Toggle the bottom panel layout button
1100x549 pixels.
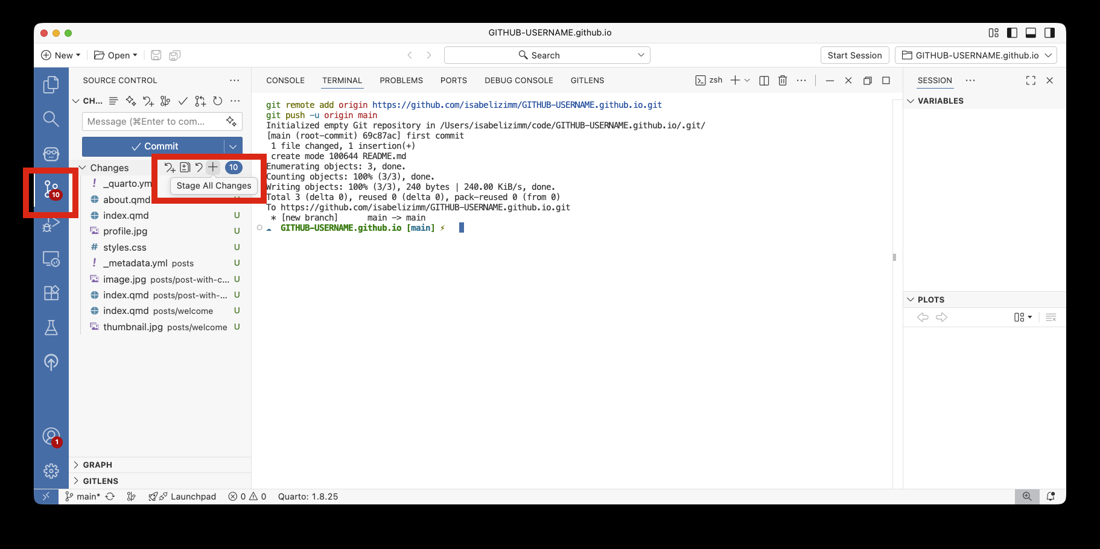1031,33
